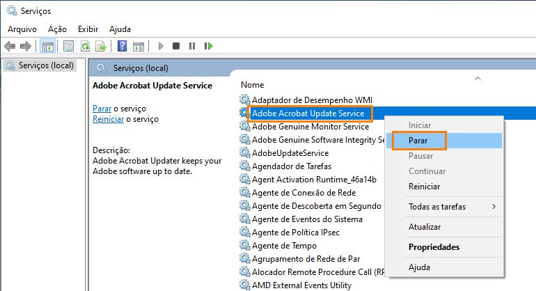
Task: Click gear icon beside Agente de Tempo
Action: point(244,245)
